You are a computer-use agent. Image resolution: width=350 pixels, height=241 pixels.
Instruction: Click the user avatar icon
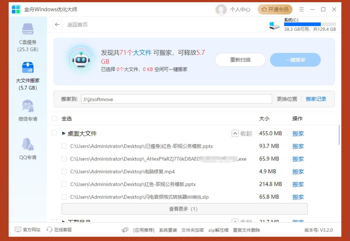221,9
